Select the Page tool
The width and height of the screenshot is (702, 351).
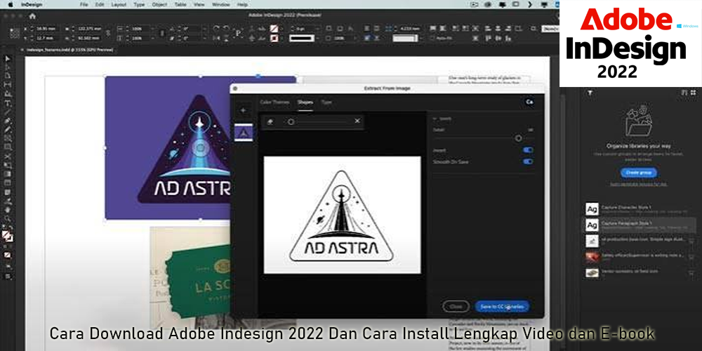(x=8, y=76)
